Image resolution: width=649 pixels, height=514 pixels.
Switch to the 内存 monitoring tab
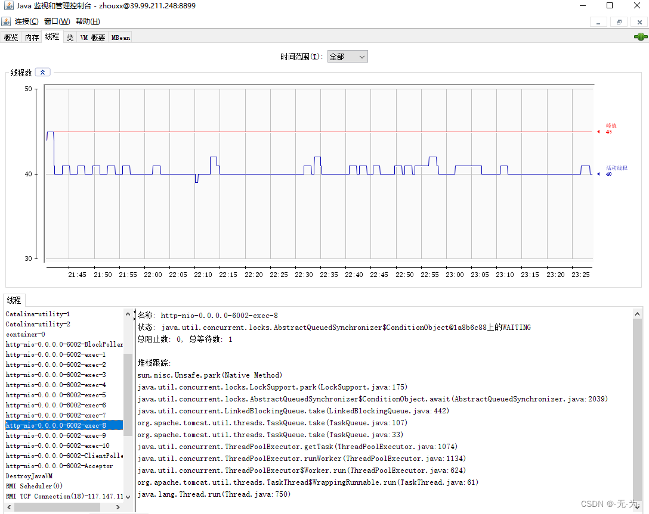tap(31, 37)
